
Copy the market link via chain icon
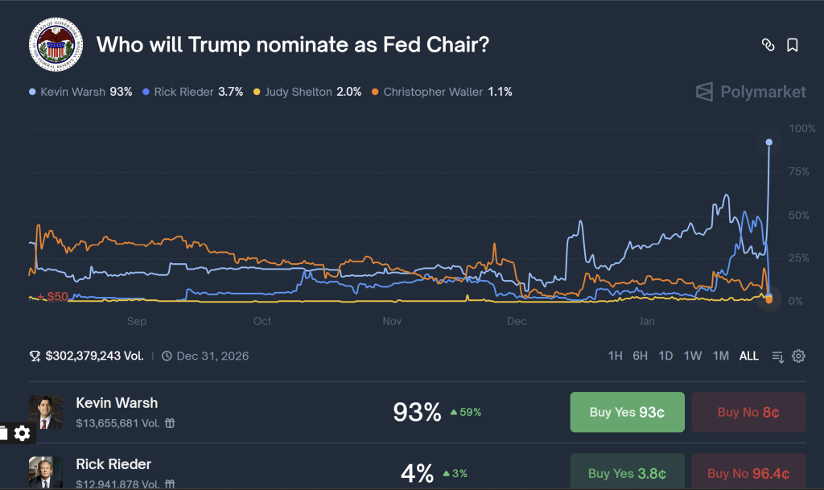[768, 46]
